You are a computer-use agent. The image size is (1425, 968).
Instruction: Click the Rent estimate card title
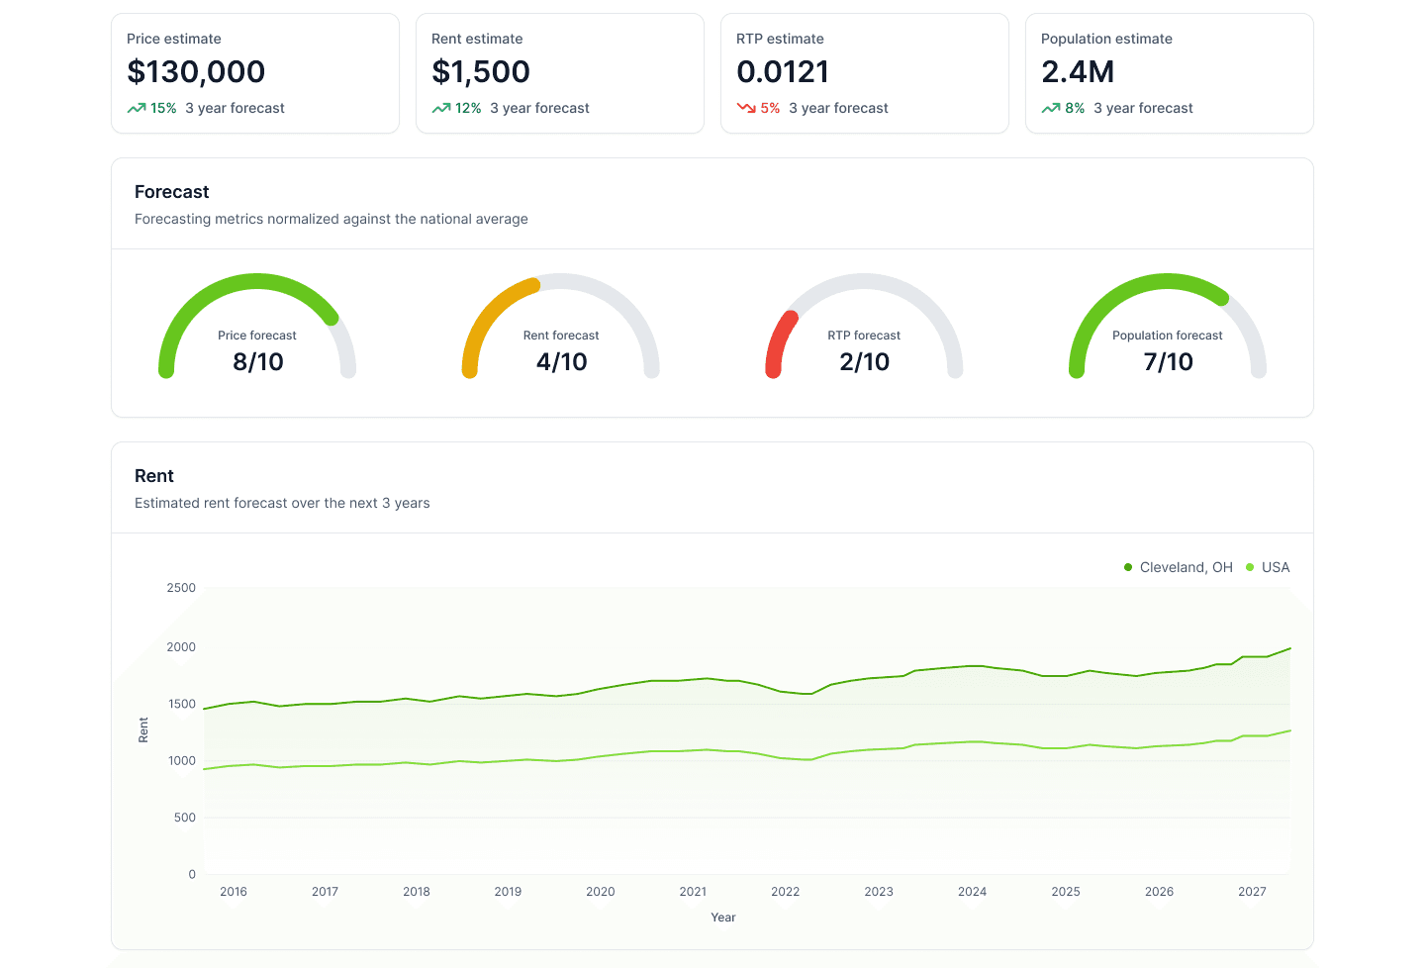477,39
